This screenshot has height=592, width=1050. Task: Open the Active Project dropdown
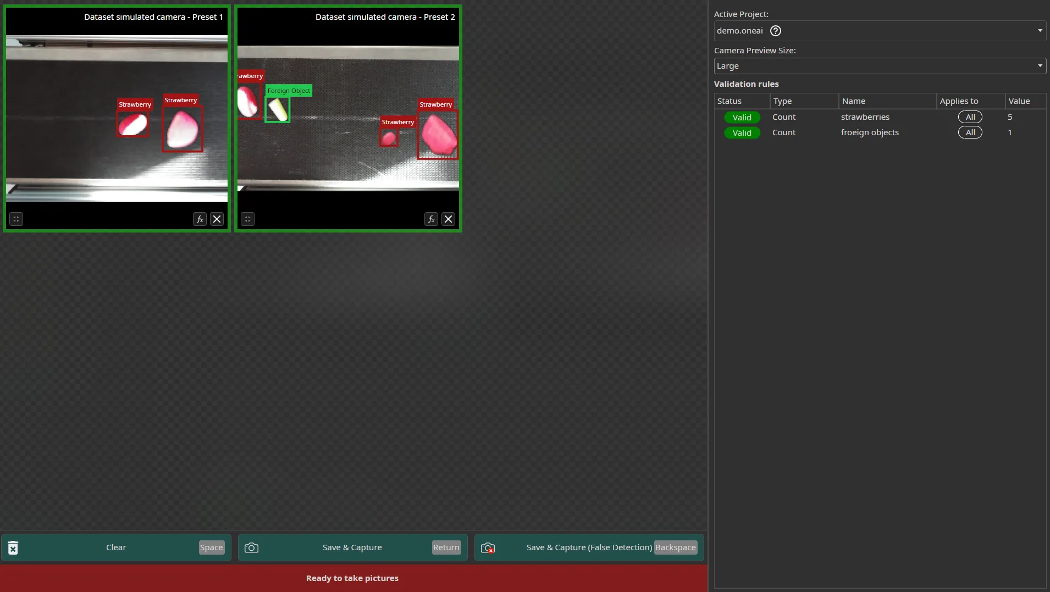pyautogui.click(x=880, y=31)
